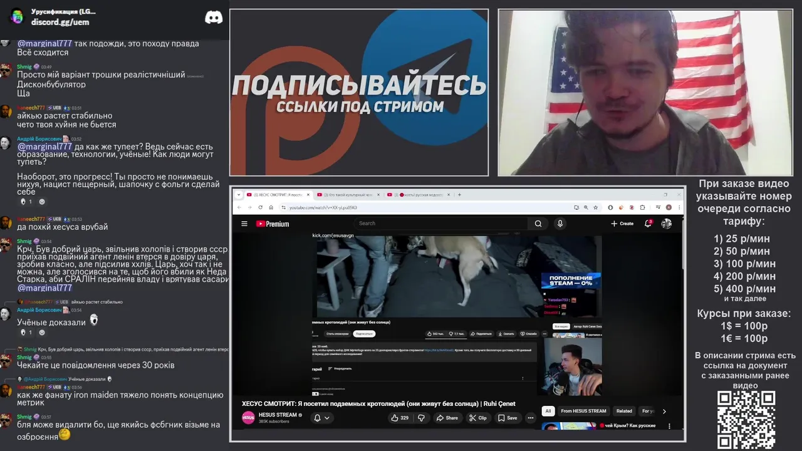This screenshot has height=451, width=802.
Task: Open the HESUS STREAM channel name link
Action: 278,415
